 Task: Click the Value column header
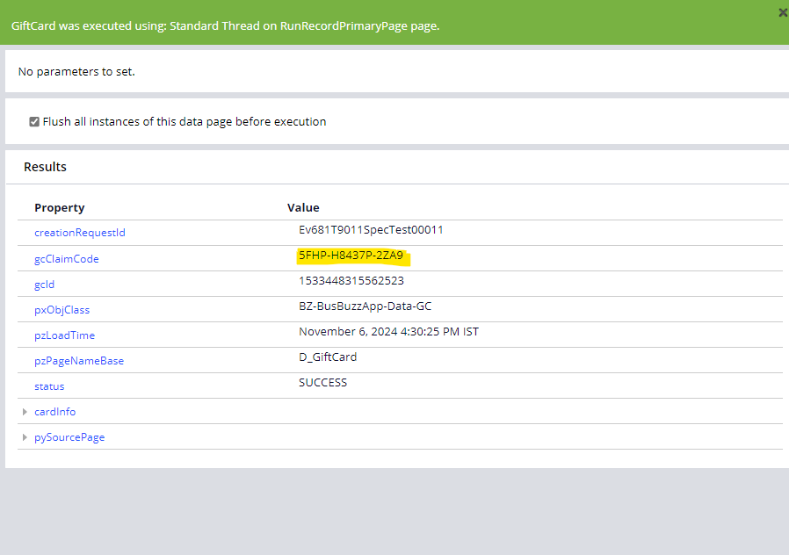click(x=303, y=207)
